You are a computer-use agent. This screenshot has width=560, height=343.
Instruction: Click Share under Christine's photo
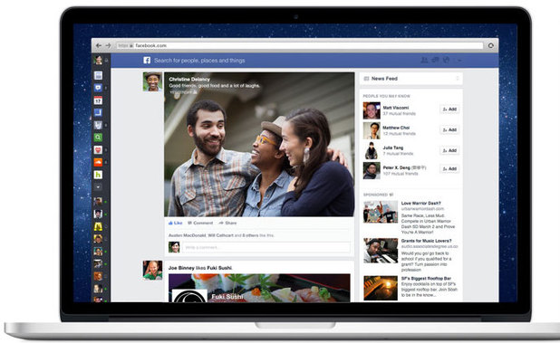227,223
